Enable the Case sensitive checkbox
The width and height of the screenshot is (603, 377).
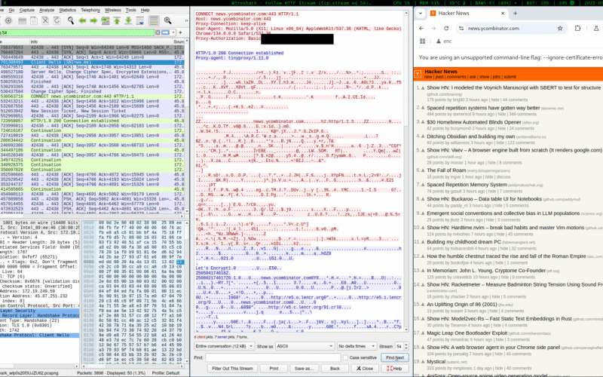tap(343, 357)
